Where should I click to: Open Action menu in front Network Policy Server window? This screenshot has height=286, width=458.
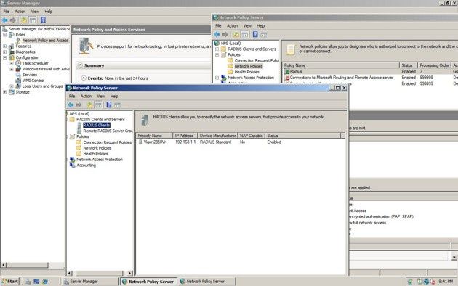click(86, 97)
